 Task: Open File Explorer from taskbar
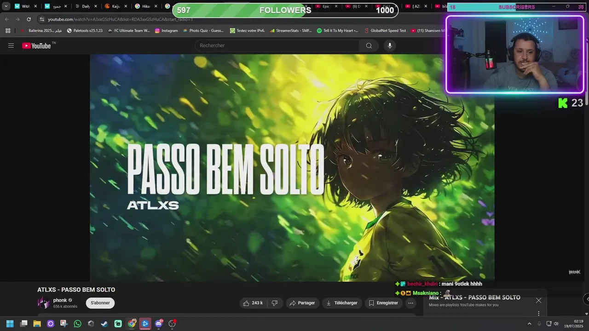pyautogui.click(x=37, y=324)
